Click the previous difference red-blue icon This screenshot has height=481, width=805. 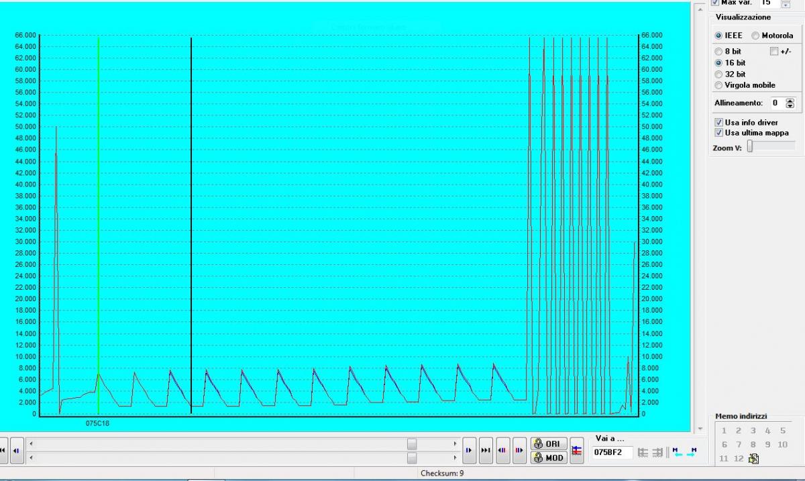(x=502, y=451)
